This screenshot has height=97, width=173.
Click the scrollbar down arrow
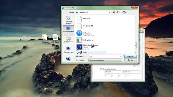pyautogui.click(x=136, y=53)
